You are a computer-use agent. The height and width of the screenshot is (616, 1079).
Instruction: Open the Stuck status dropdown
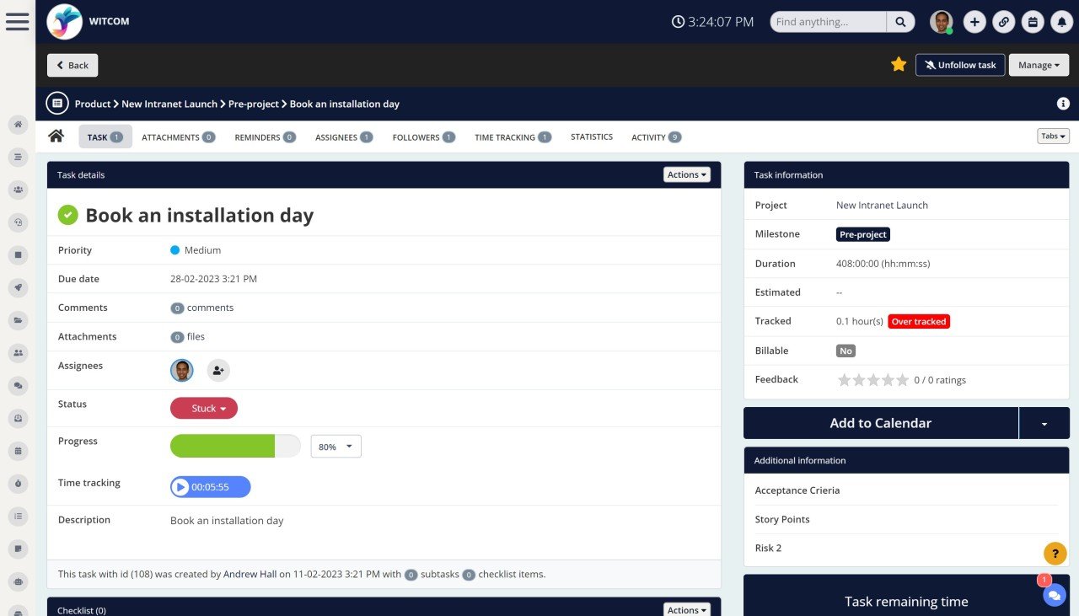coord(203,408)
